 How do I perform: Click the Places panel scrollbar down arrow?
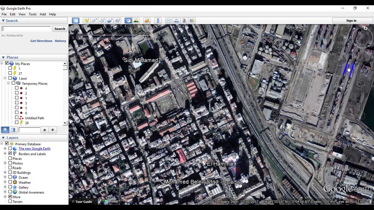65,123
